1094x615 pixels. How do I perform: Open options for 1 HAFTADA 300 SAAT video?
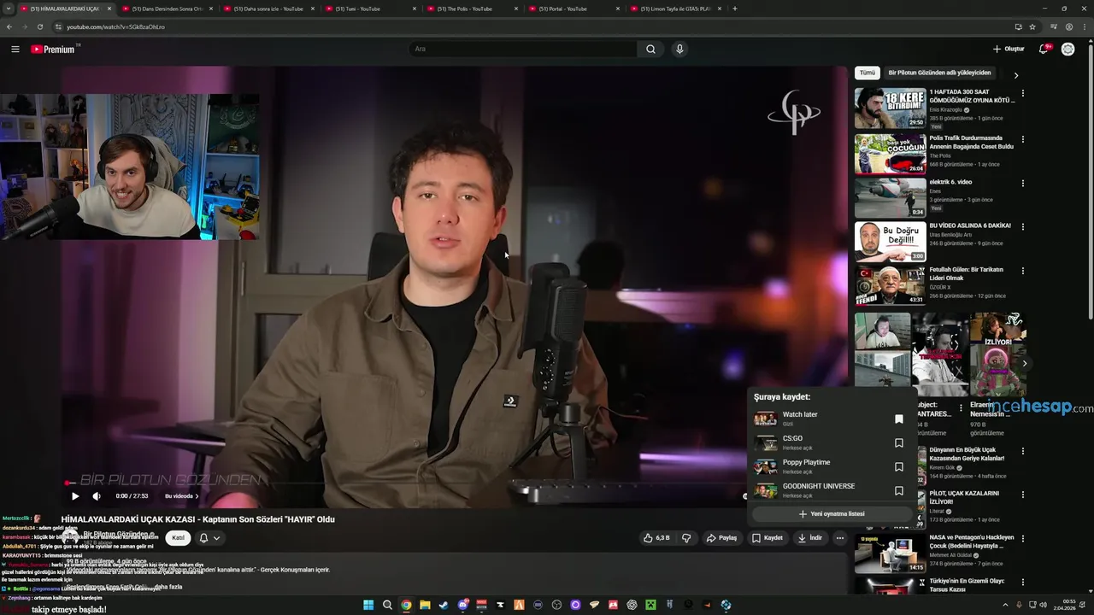tap(1022, 93)
